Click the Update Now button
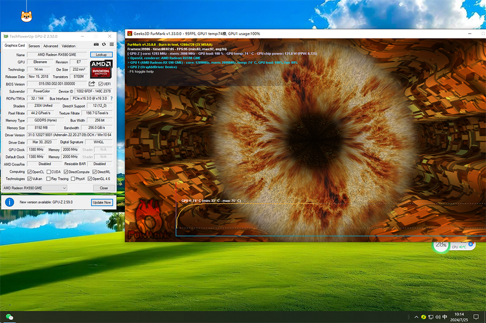The height and width of the screenshot is (323, 486). point(102,202)
